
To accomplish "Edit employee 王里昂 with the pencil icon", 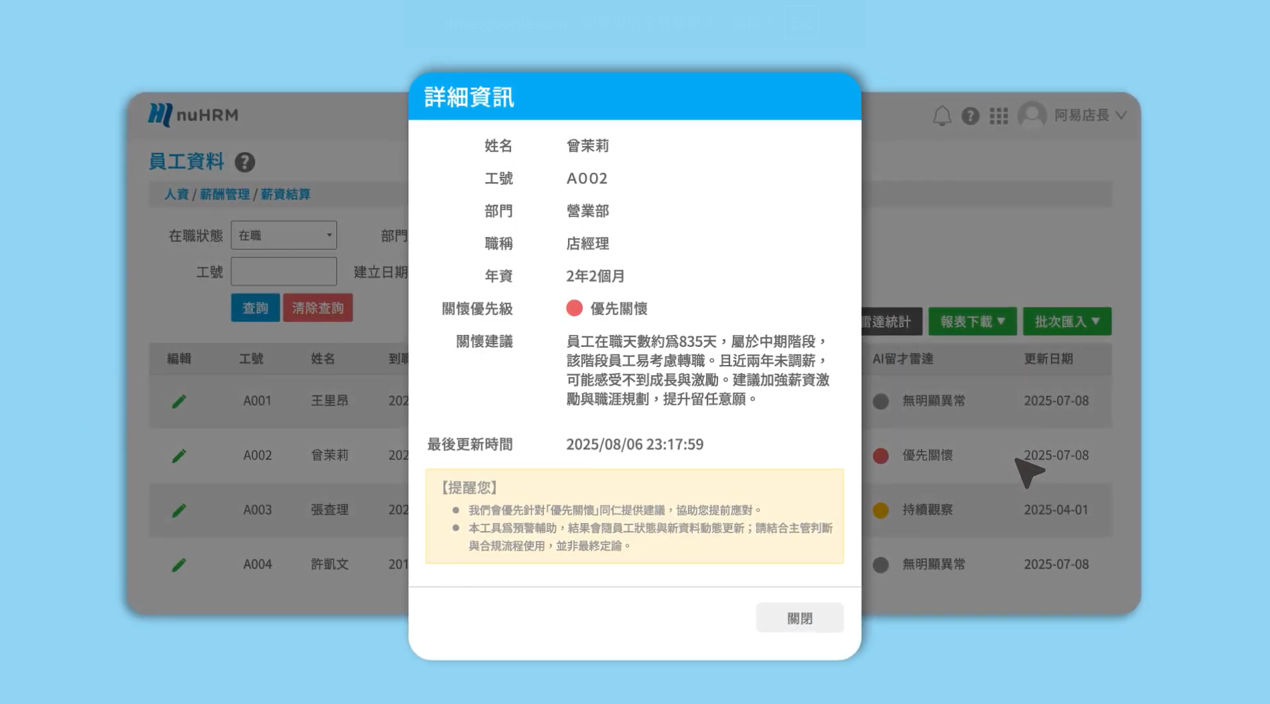I will 179,400.
